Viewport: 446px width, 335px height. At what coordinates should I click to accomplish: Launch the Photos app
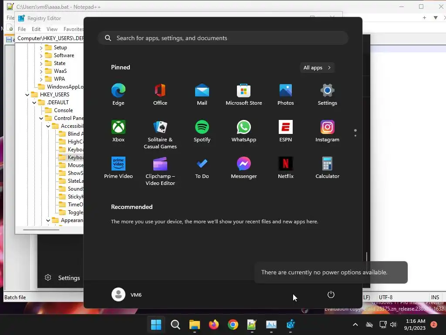click(286, 95)
